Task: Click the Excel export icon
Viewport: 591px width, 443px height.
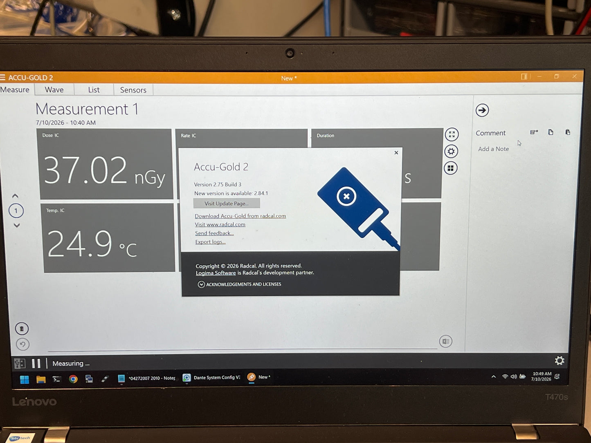Action: (x=445, y=341)
